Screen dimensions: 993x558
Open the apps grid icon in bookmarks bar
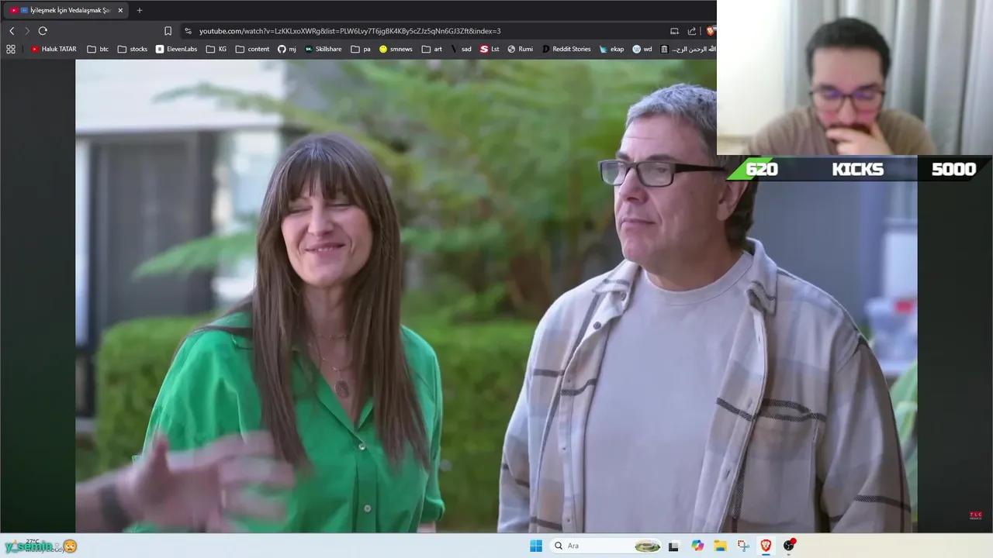tap(11, 49)
